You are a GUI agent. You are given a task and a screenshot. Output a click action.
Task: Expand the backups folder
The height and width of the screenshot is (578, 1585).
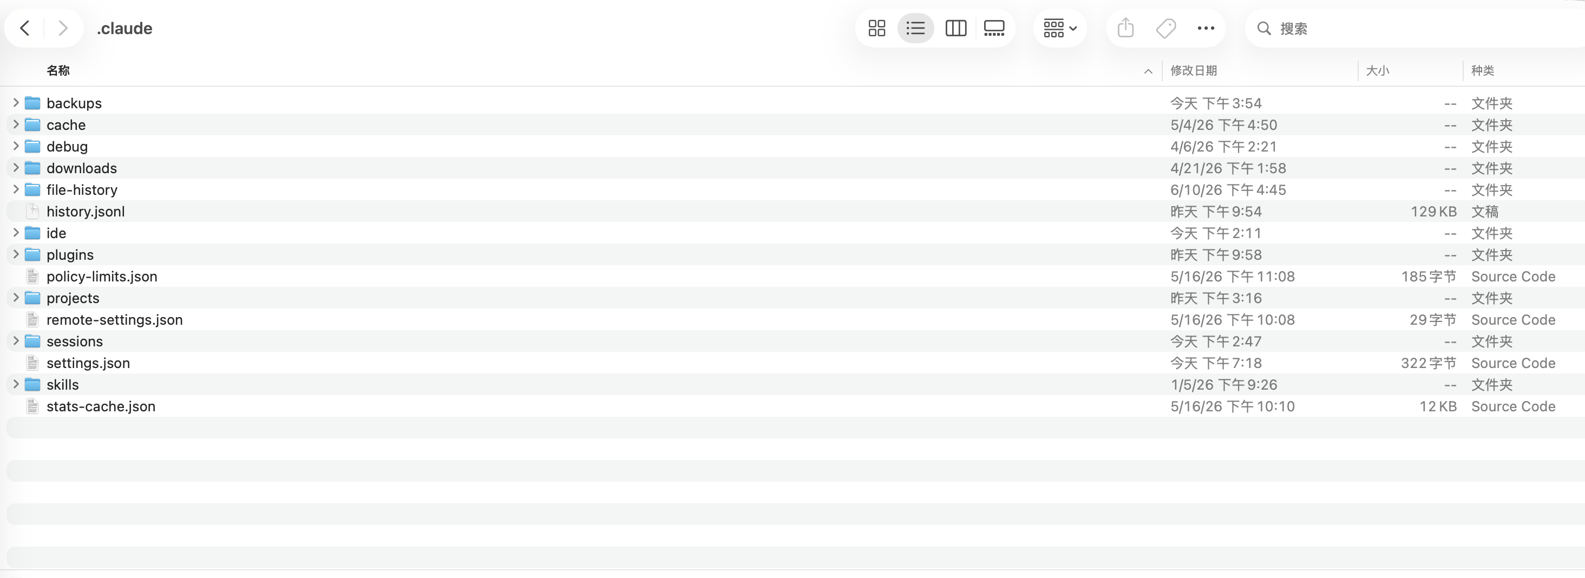pyautogui.click(x=16, y=103)
